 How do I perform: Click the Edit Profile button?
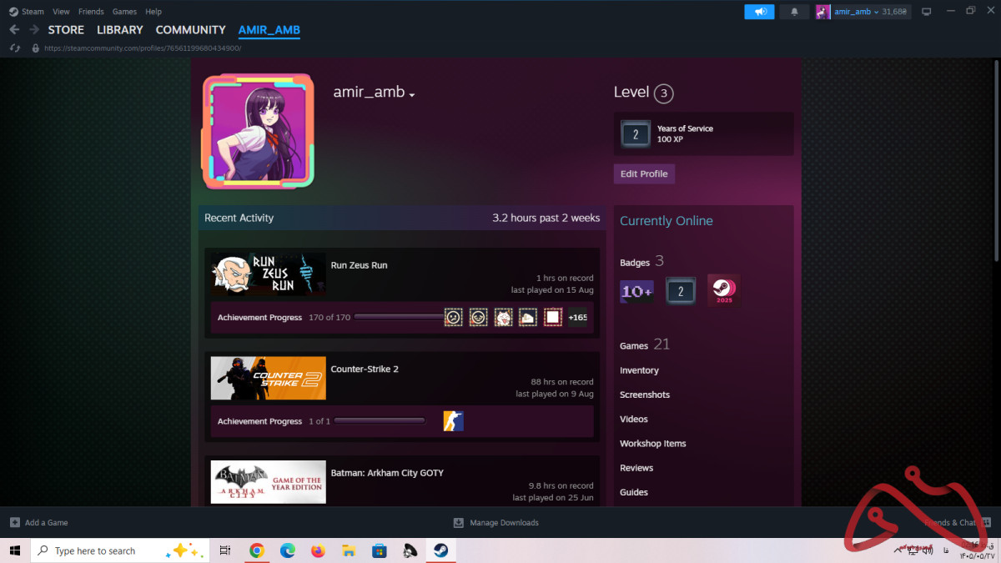click(x=644, y=173)
